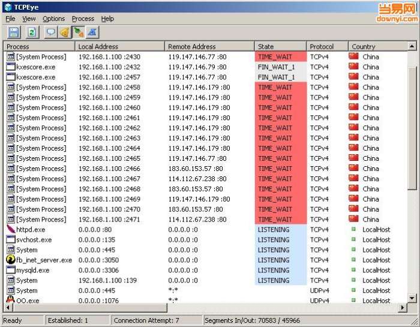The image size is (420, 327).
Task: Click the LocalHost green icon on the httpd.exe row
Action: click(x=353, y=229)
